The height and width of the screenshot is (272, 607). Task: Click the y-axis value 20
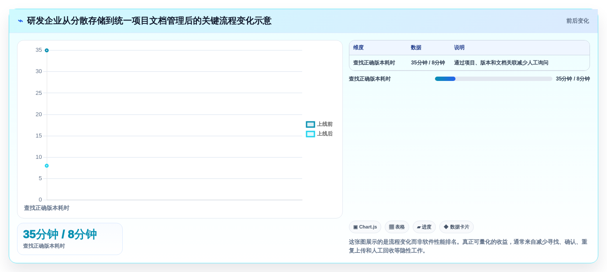point(39,114)
